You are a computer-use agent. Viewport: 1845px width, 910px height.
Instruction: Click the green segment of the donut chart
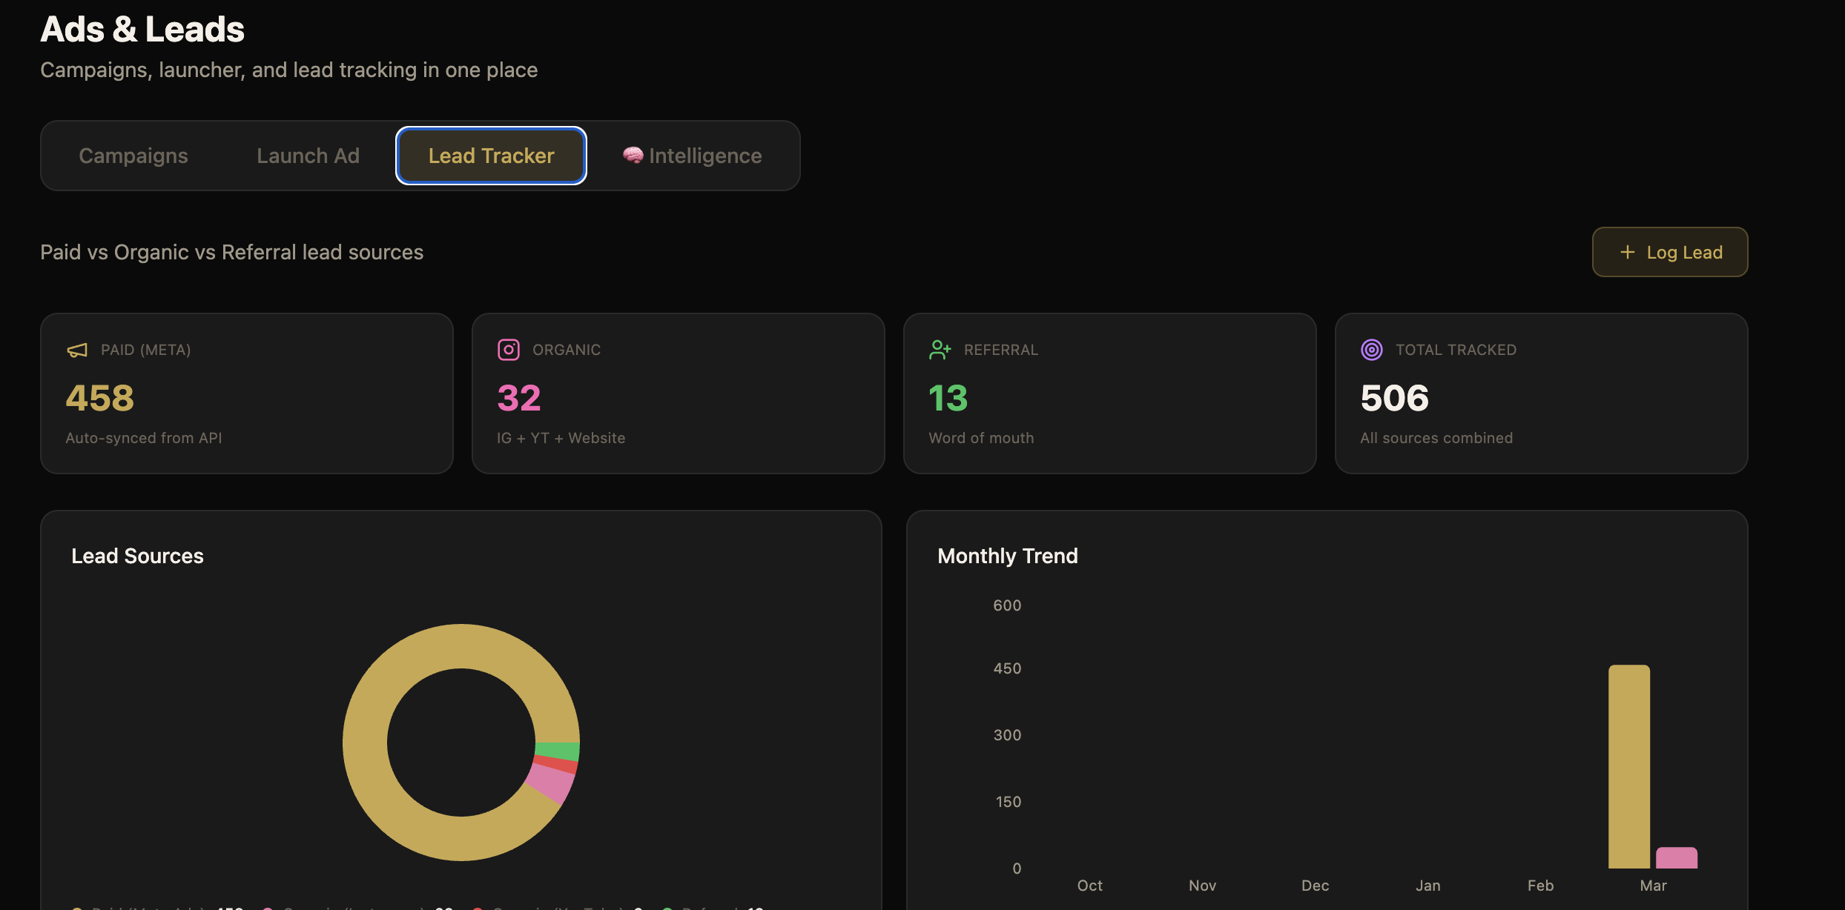558,751
